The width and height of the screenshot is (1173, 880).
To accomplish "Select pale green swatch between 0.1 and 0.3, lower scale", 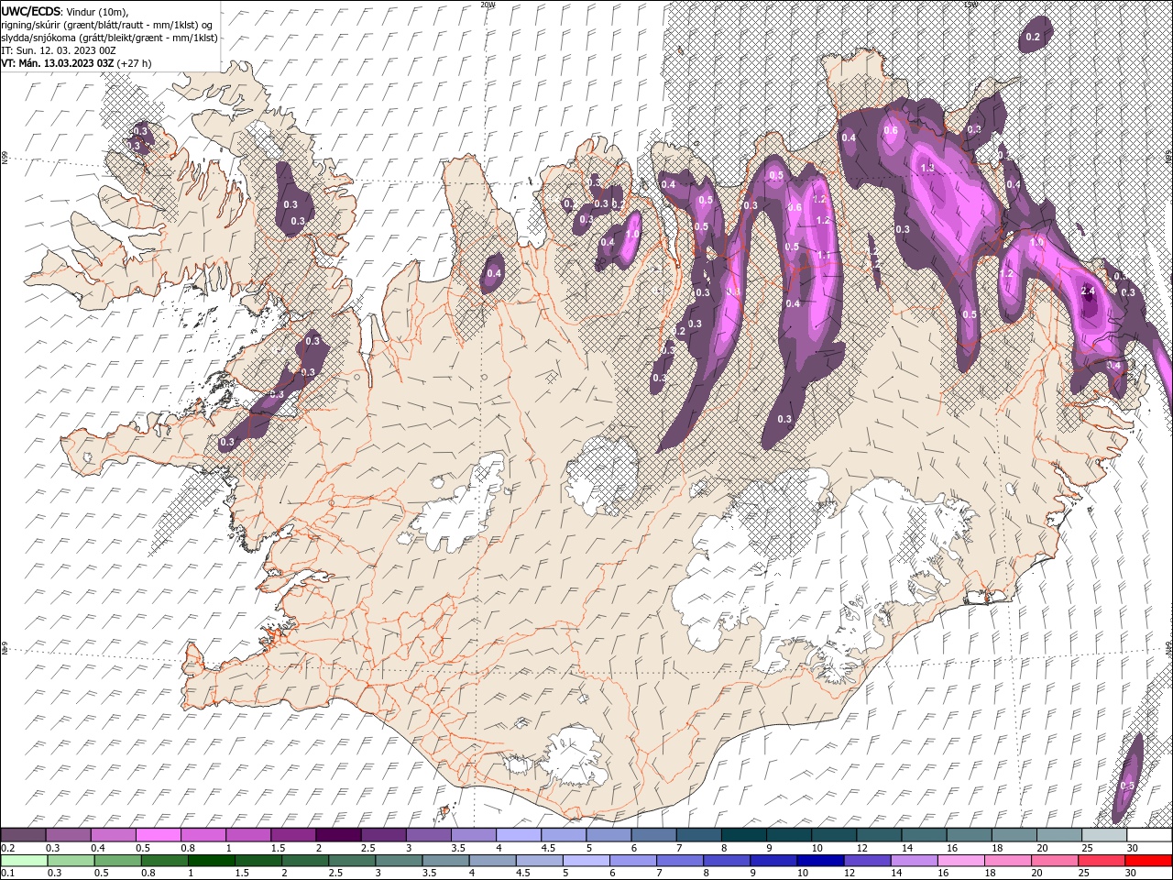I will point(25,861).
